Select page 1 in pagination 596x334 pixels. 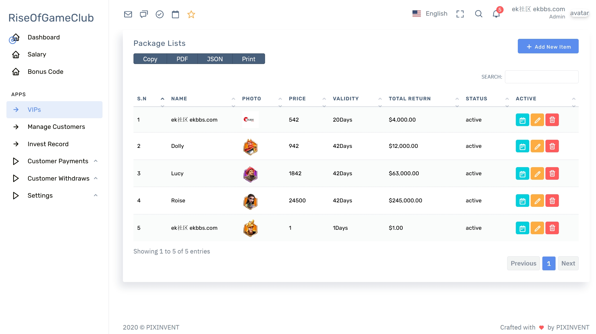[549, 264]
